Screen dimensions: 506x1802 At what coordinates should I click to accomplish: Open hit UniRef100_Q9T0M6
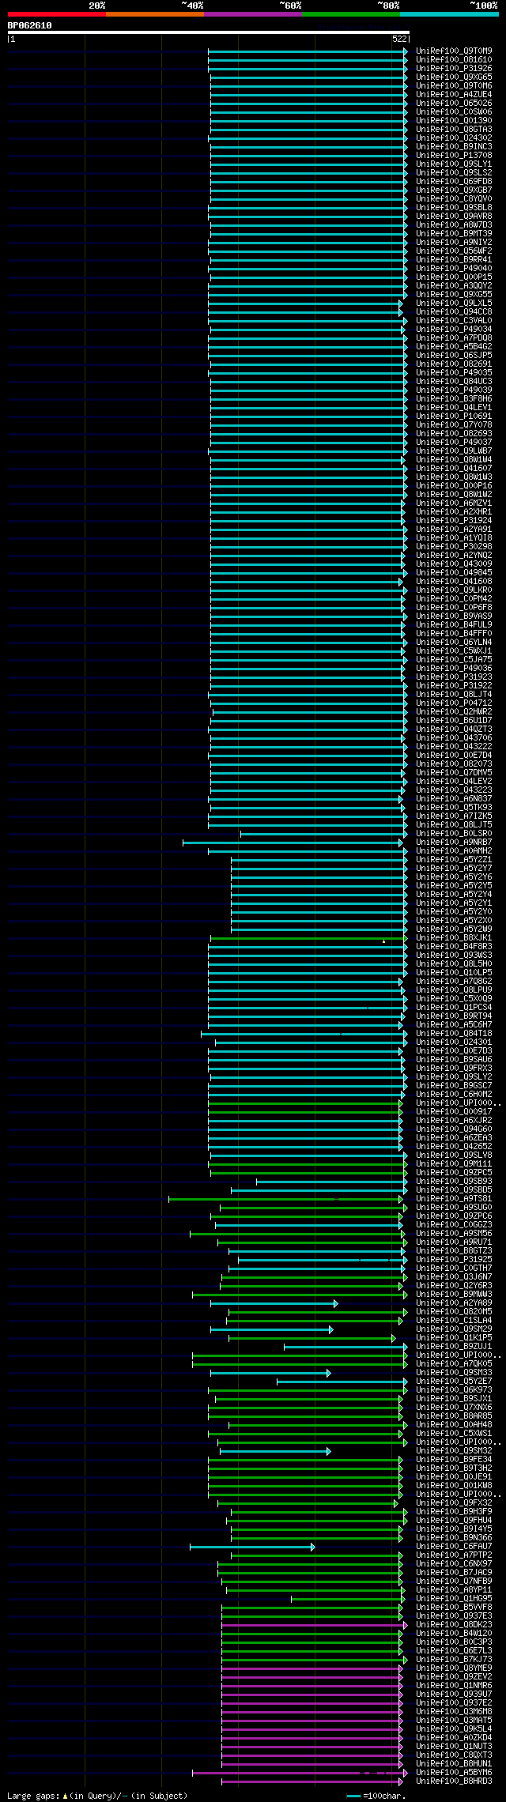tap(454, 86)
